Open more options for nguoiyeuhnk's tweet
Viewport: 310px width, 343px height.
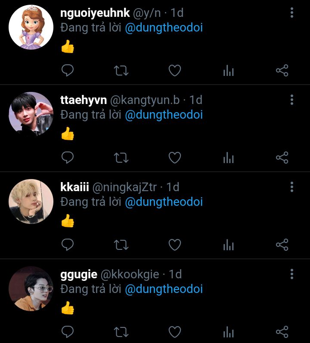[x=292, y=13]
